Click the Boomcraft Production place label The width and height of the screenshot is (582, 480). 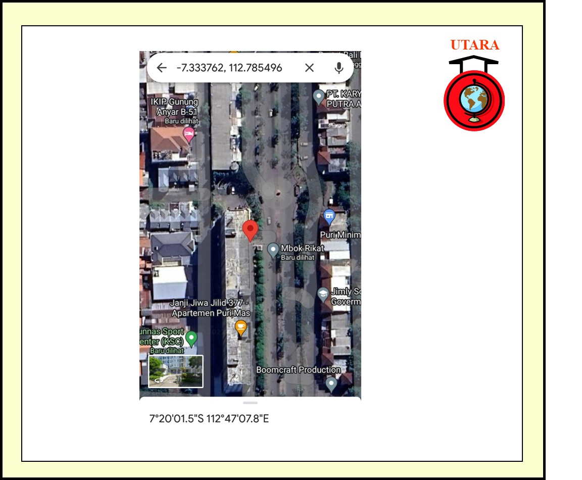pyautogui.click(x=298, y=370)
